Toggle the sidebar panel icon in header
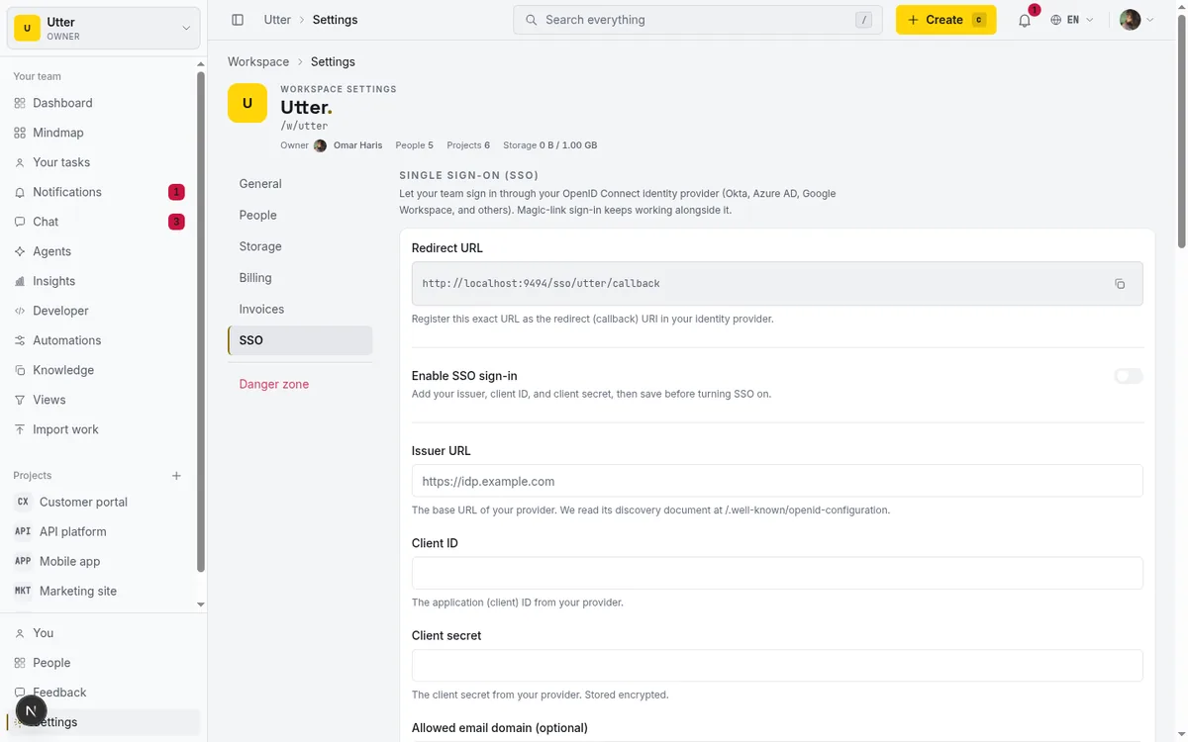This screenshot has width=1188, height=742. click(x=238, y=20)
